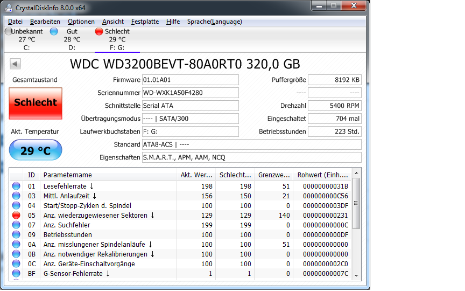This screenshot has height=291, width=465.
Task: Sort by Parametername column header
Action: click(x=108, y=175)
